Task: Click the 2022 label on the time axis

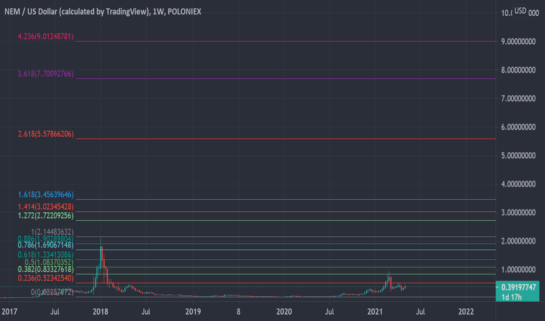Action: tap(466, 311)
